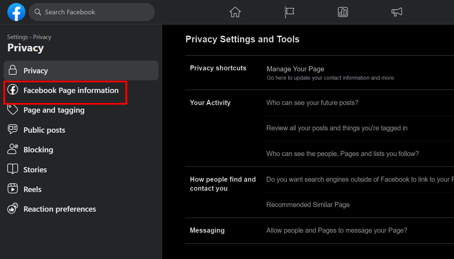Open the Pages flag icon
This screenshot has height=259, width=454.
(x=289, y=12)
